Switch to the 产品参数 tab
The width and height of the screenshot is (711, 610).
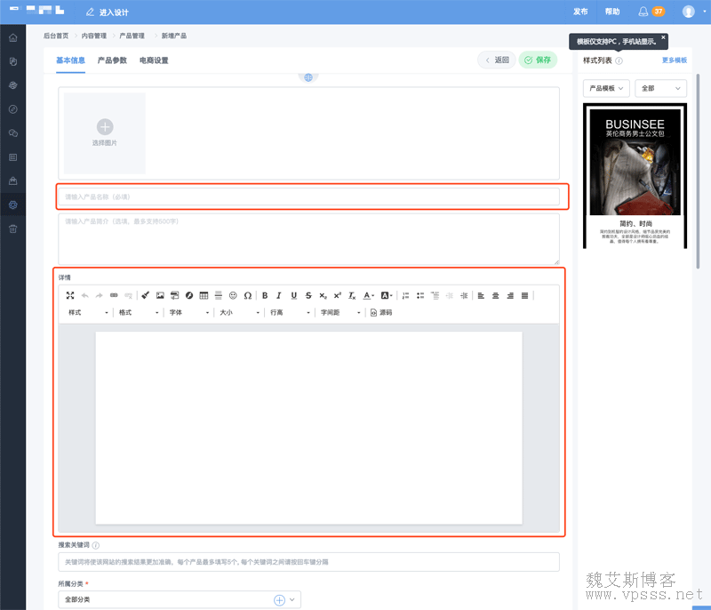(112, 60)
